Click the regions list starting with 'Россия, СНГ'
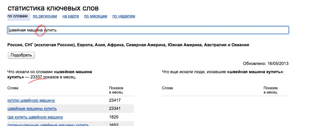Screen dimensions: 314x126 (128, 45)
